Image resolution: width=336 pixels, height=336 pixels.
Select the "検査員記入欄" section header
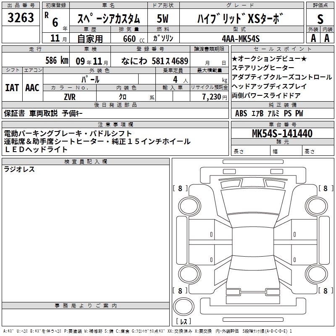86,162
